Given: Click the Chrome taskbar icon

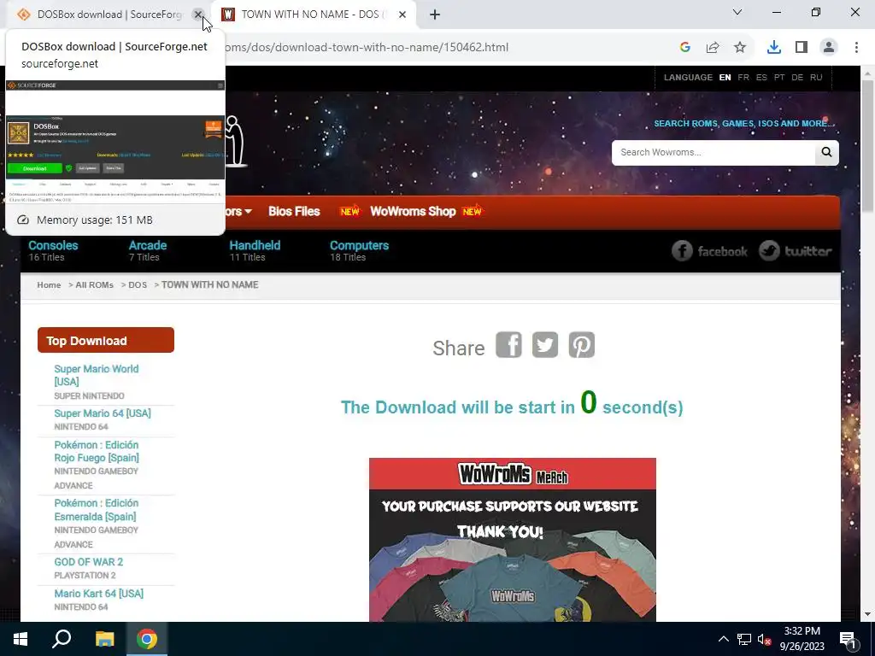Looking at the screenshot, I should (x=147, y=639).
